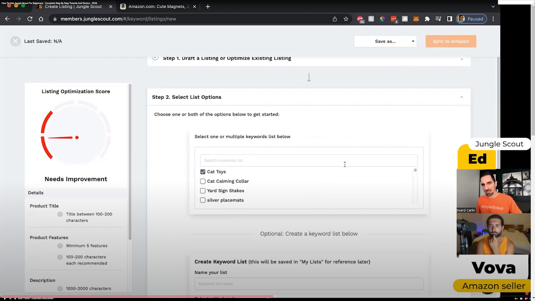Share this page via the share icon
This screenshot has height=301, width=535.
point(335,19)
